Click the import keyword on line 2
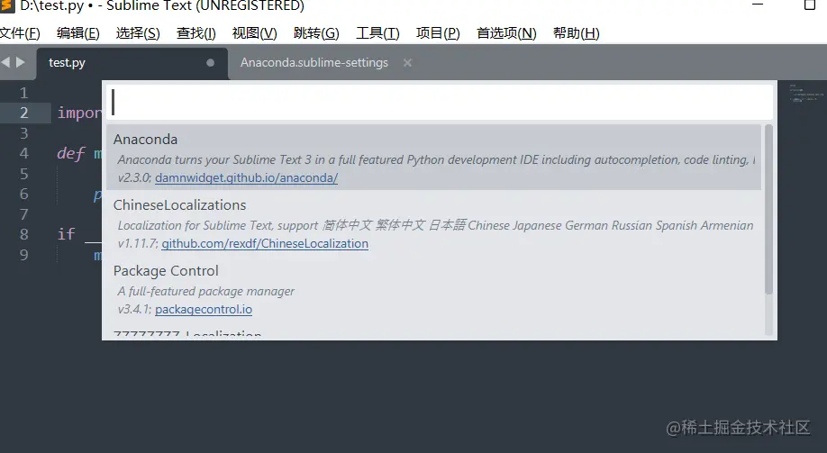This screenshot has height=453, width=827. click(79, 113)
